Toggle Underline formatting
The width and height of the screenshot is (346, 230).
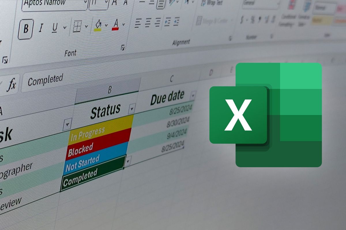tap(55, 28)
